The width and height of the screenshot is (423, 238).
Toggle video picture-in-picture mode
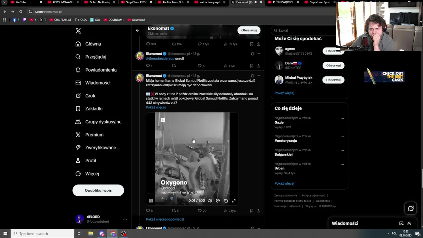click(226, 201)
